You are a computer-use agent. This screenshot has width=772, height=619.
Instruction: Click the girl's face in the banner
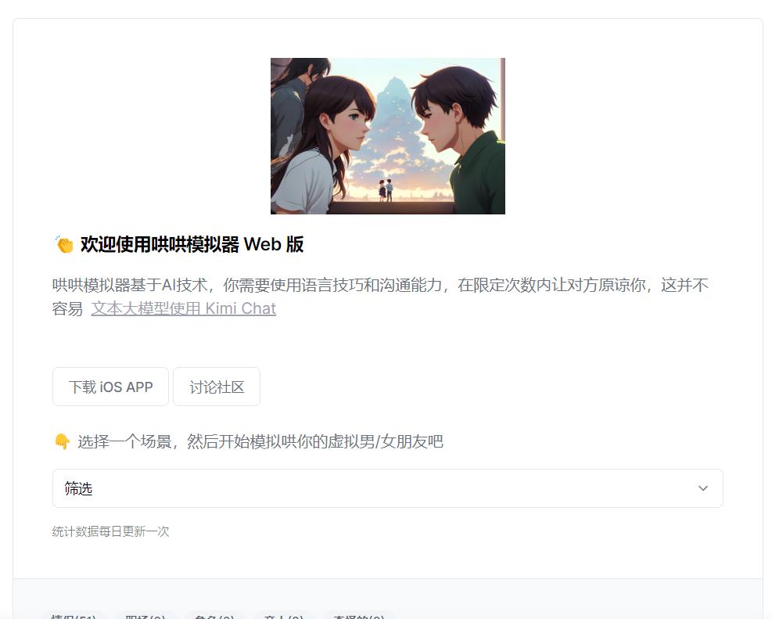tap(347, 124)
